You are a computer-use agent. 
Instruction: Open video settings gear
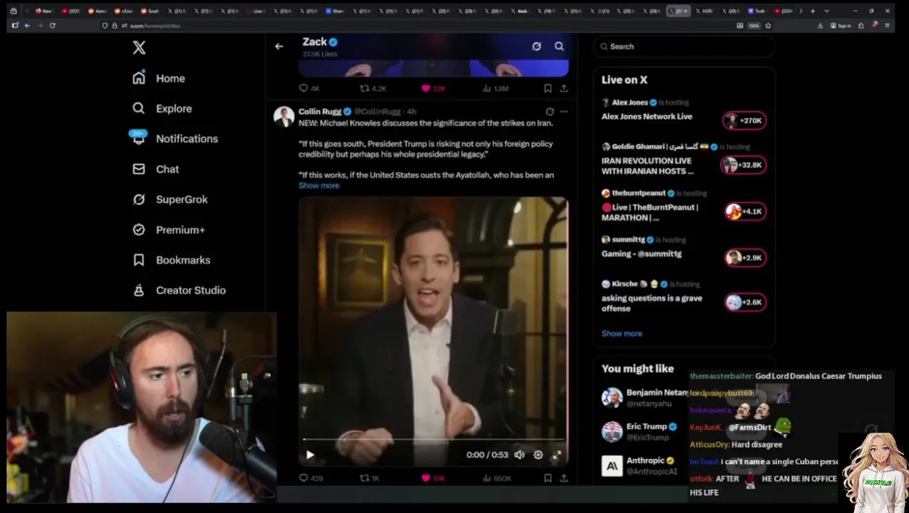(538, 455)
